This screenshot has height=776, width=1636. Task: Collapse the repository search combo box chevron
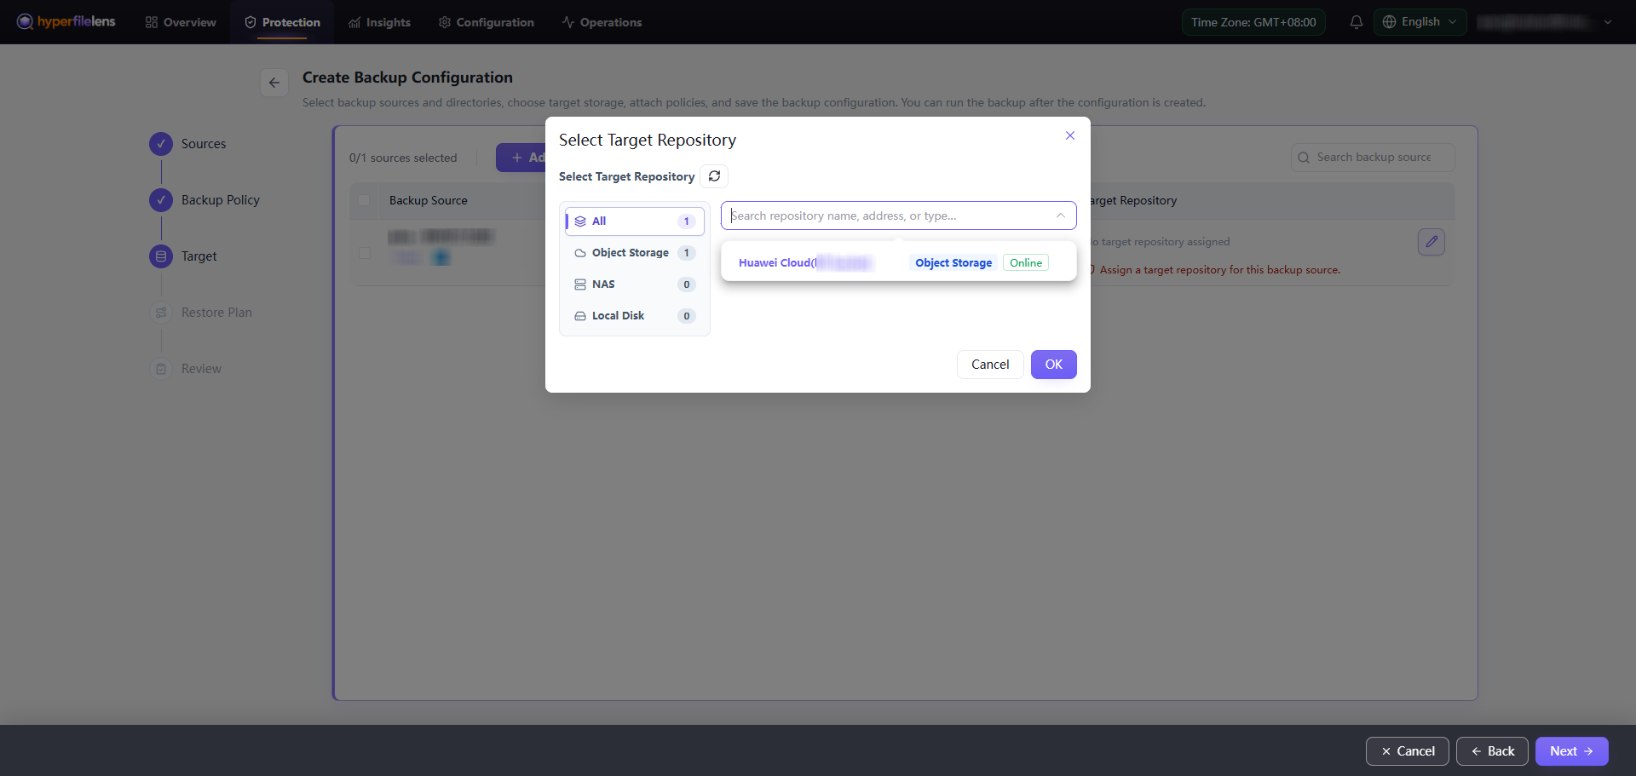[x=1061, y=216]
